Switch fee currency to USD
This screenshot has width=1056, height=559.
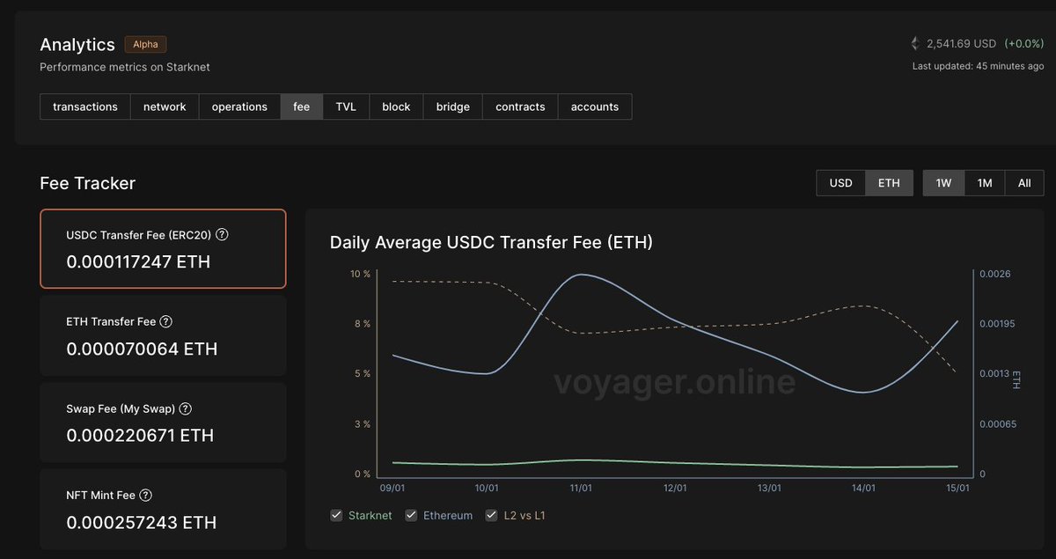[x=841, y=183]
